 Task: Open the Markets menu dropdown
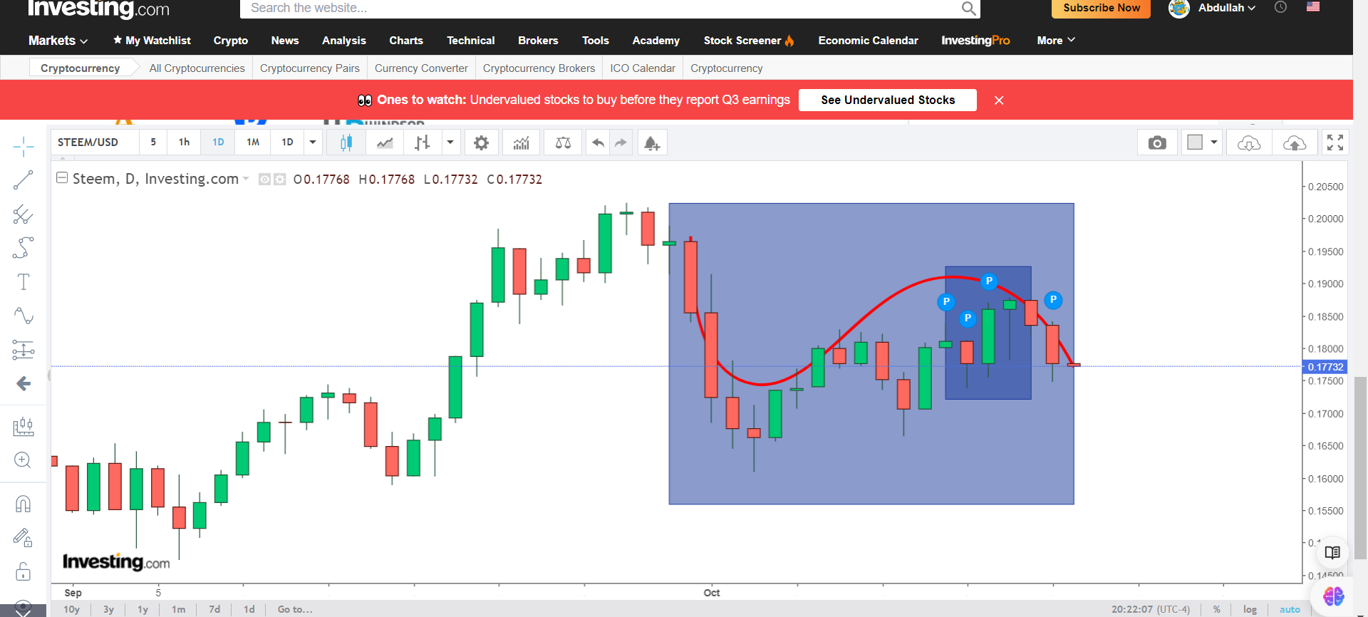(58, 41)
